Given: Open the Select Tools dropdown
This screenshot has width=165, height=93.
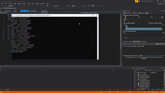Looking at the screenshot, I should [127, 13].
